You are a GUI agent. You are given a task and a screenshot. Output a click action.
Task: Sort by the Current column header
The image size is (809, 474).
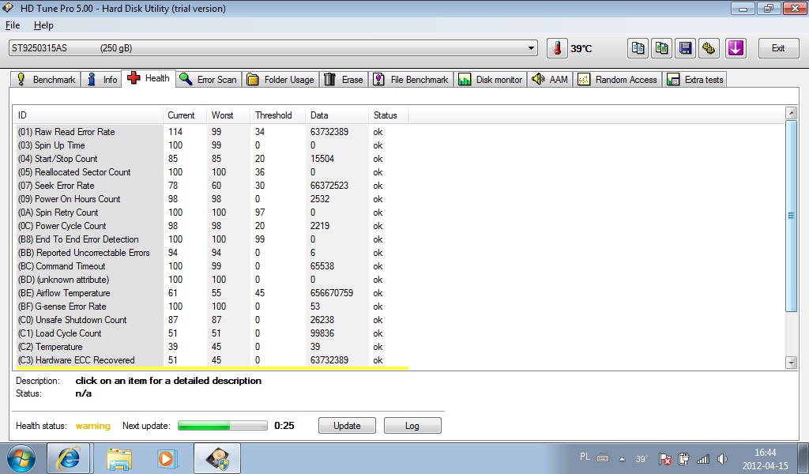[185, 115]
